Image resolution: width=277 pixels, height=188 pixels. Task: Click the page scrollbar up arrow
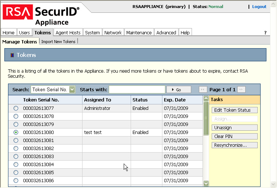(273, 4)
